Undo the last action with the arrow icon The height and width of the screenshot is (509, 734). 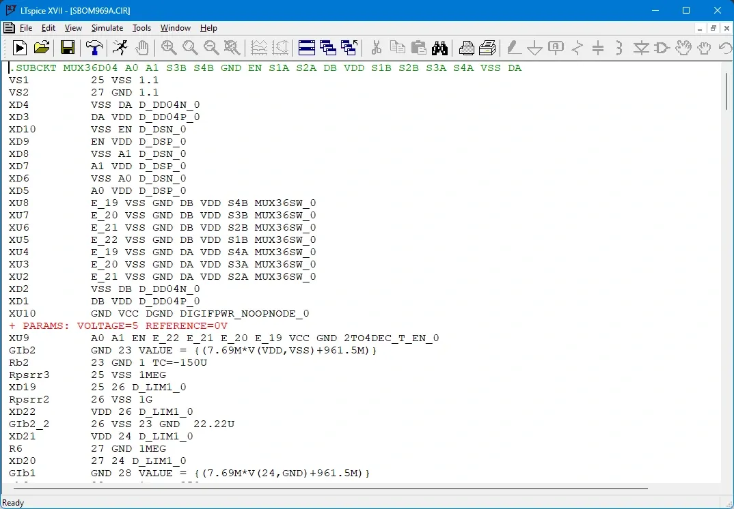point(725,48)
